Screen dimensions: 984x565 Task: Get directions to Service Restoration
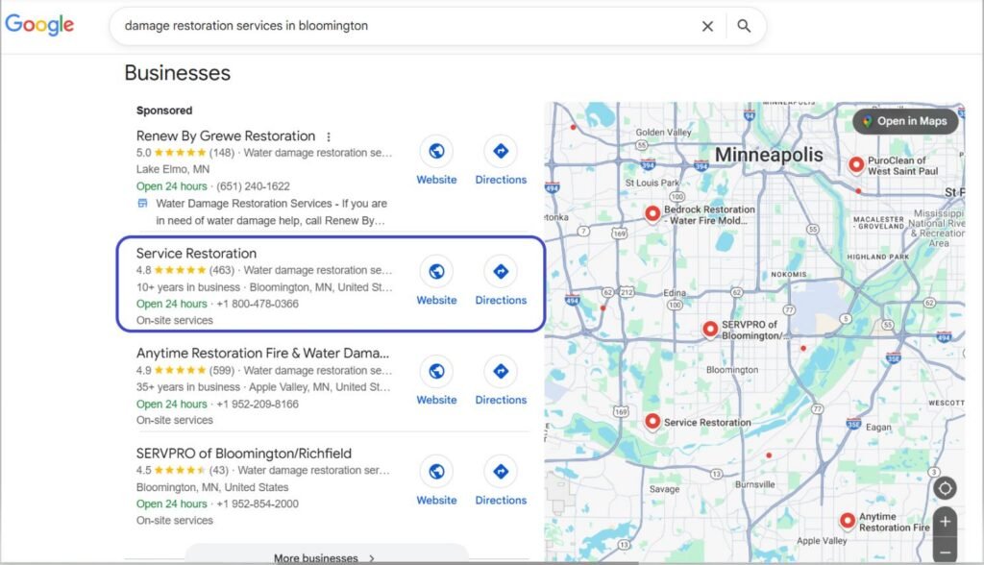tap(501, 272)
